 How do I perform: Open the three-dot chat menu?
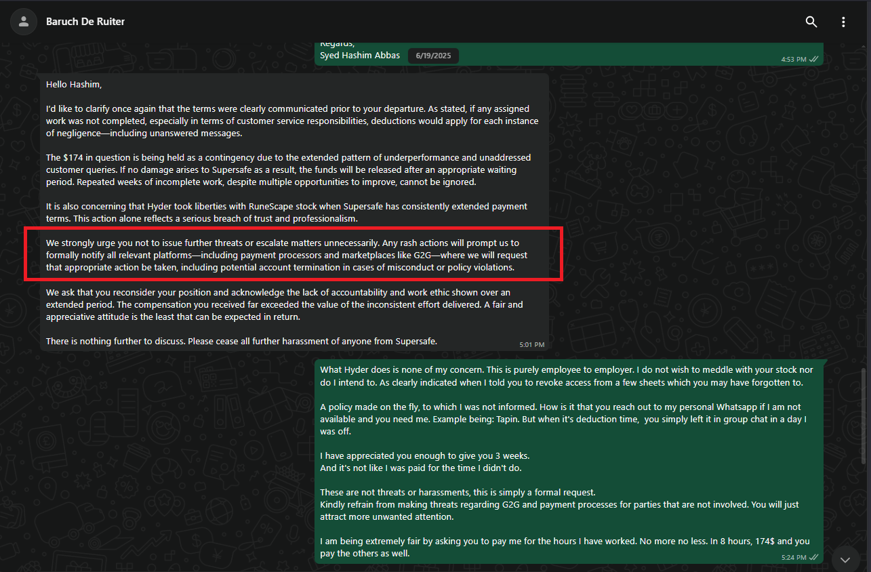tap(844, 22)
